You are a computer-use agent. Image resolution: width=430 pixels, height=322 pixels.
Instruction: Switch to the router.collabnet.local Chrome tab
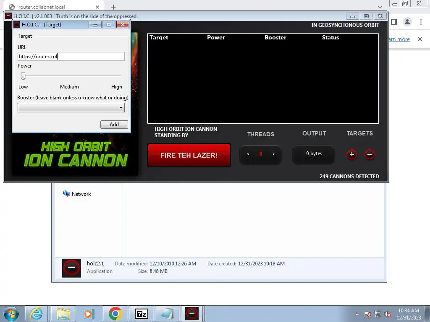tap(54, 7)
